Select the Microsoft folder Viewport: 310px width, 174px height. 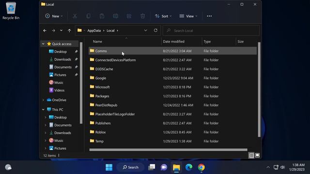pos(172,87)
